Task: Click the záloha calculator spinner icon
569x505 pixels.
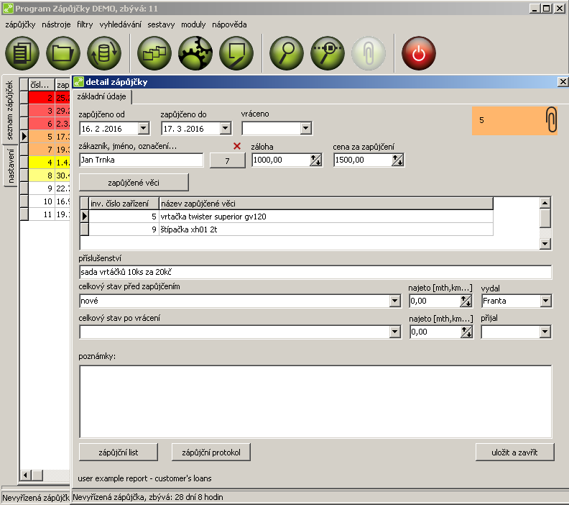Action: pos(315,160)
